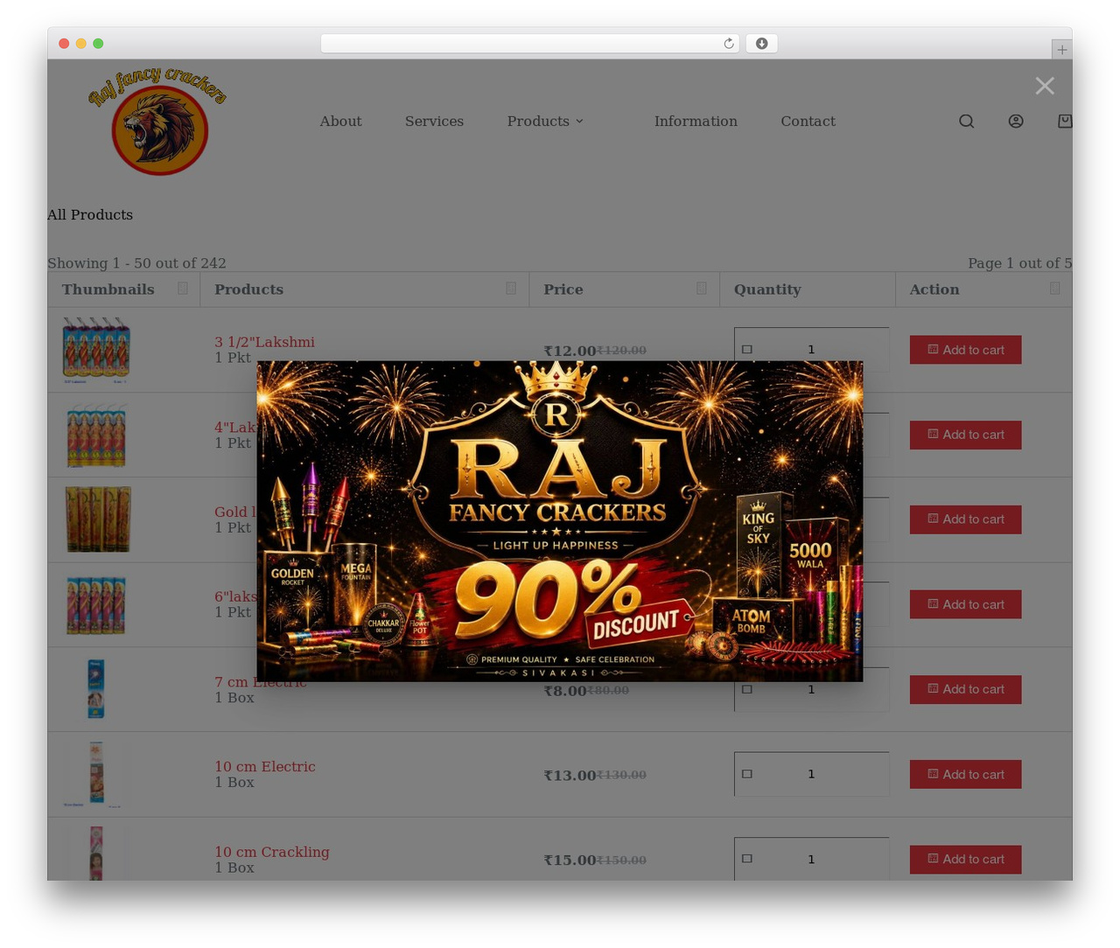Add 3 1/2" Lakshmi to cart
The width and height of the screenshot is (1120, 948).
point(965,350)
